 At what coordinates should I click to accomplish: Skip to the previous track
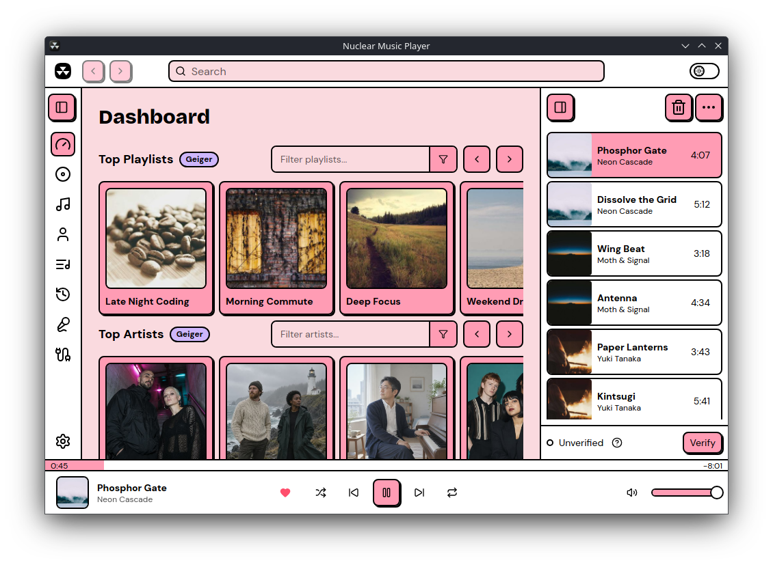pos(354,493)
